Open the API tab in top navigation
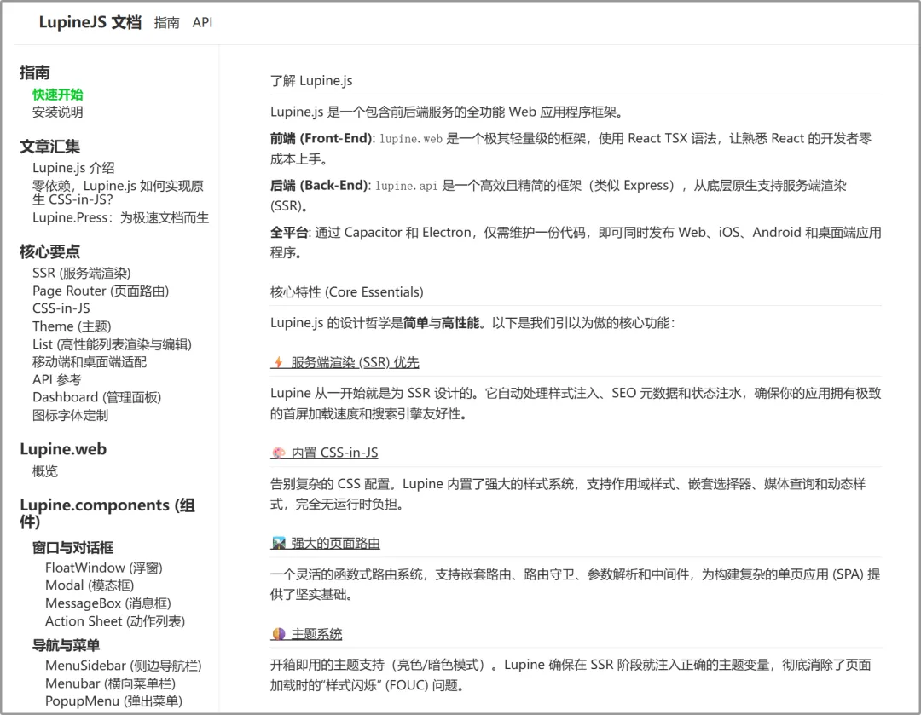 tap(202, 22)
